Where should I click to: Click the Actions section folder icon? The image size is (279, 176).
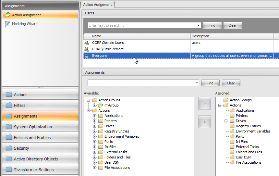9,94
